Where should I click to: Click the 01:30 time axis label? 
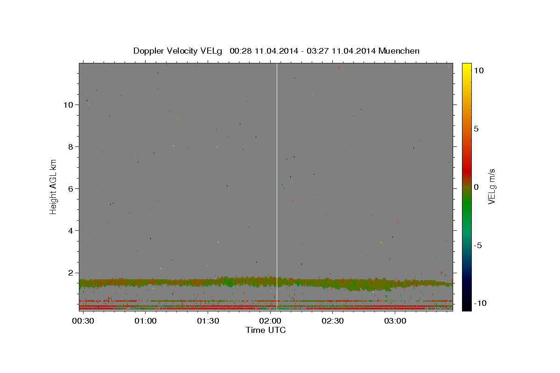[208, 321]
